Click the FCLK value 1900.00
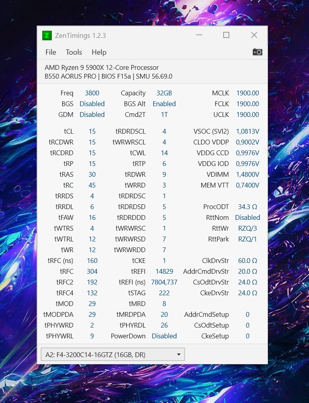 coord(248,104)
